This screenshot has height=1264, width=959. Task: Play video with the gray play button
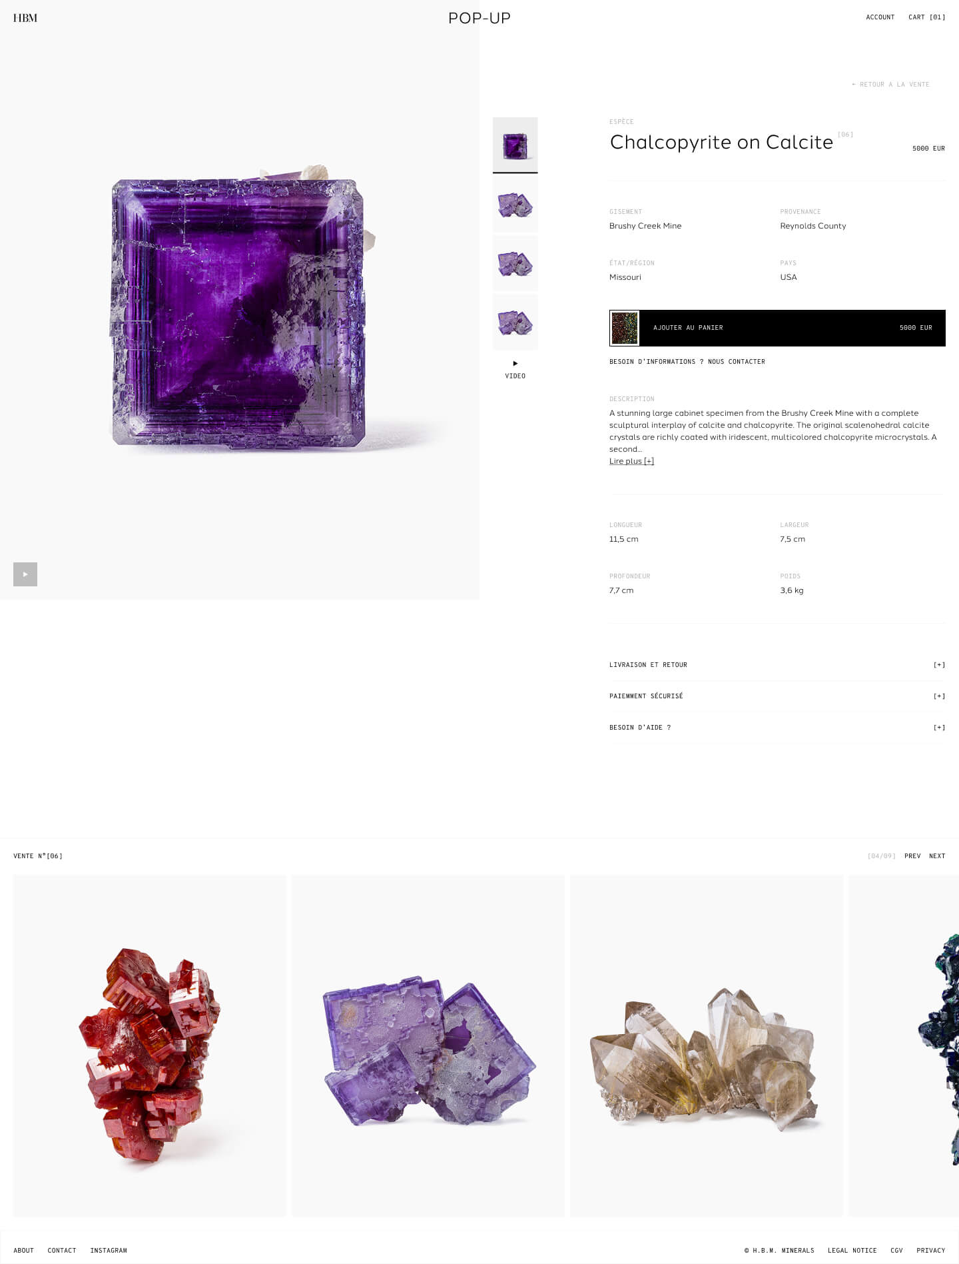[x=25, y=574]
